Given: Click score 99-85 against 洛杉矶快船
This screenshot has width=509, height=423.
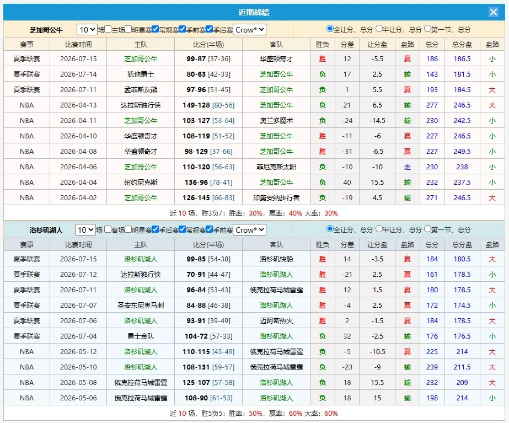Looking at the screenshot, I should [x=196, y=259].
